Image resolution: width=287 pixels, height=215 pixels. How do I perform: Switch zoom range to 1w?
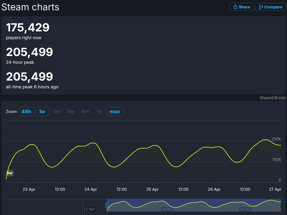click(x=42, y=111)
